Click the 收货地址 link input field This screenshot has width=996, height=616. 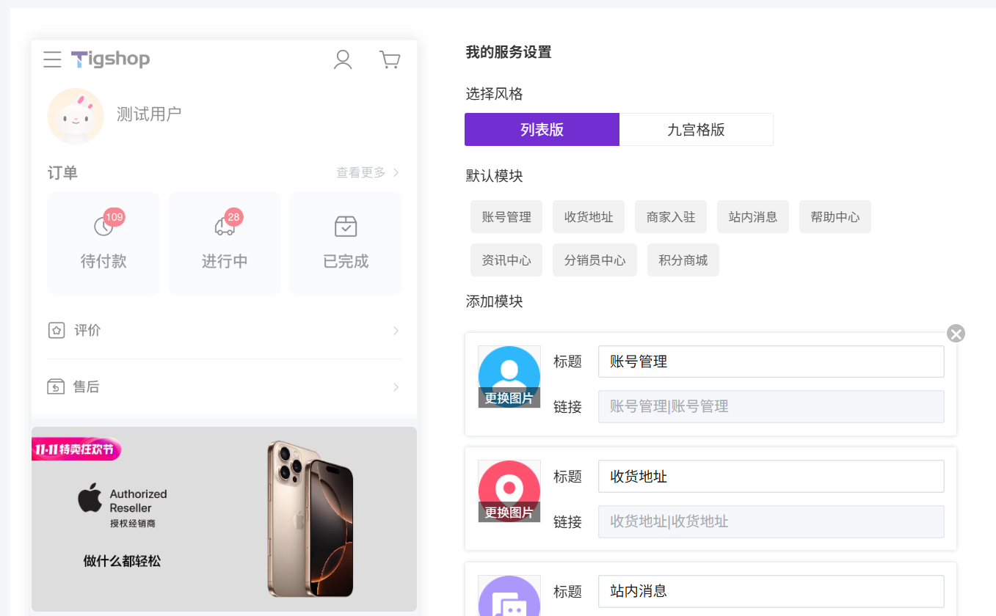coord(771,521)
